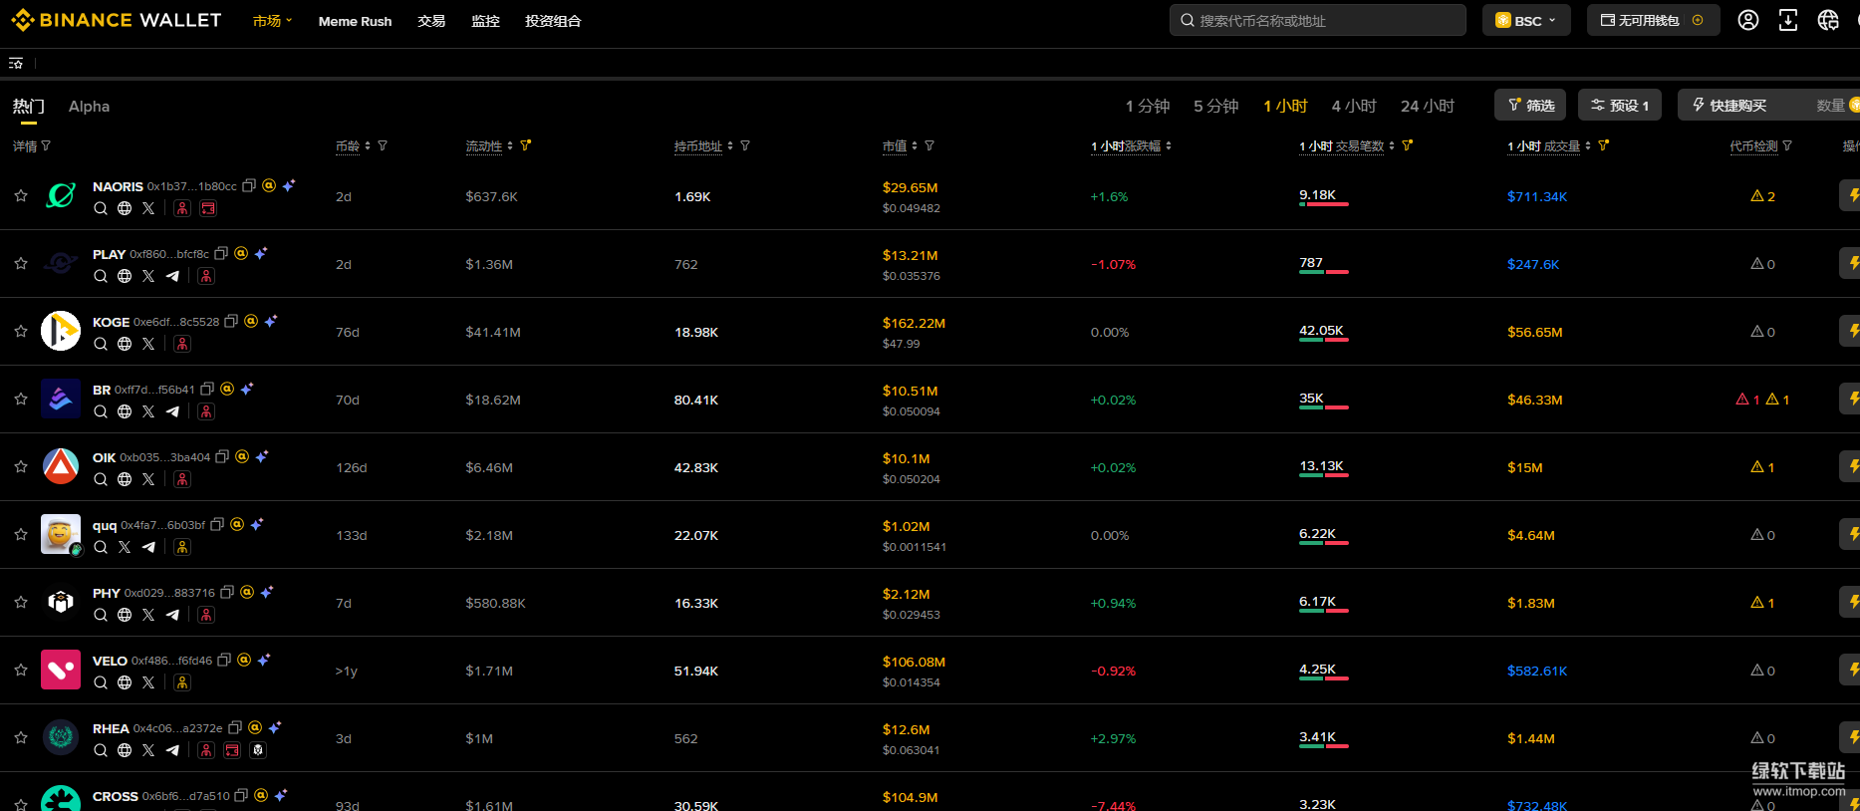
Task: Focus the token search field
Action: (x=1317, y=20)
